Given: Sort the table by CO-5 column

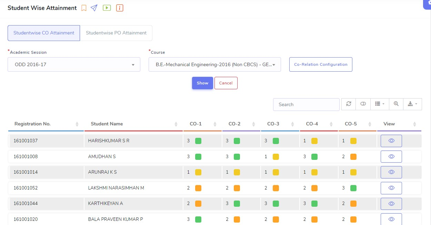Looking at the screenshot, I should pos(358,124).
